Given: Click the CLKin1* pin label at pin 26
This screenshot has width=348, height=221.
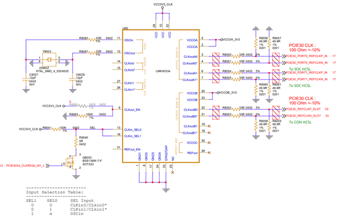Looking at the screenshot, I should [x=129, y=90].
